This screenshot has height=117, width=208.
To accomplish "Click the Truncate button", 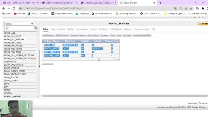I will (127, 35).
